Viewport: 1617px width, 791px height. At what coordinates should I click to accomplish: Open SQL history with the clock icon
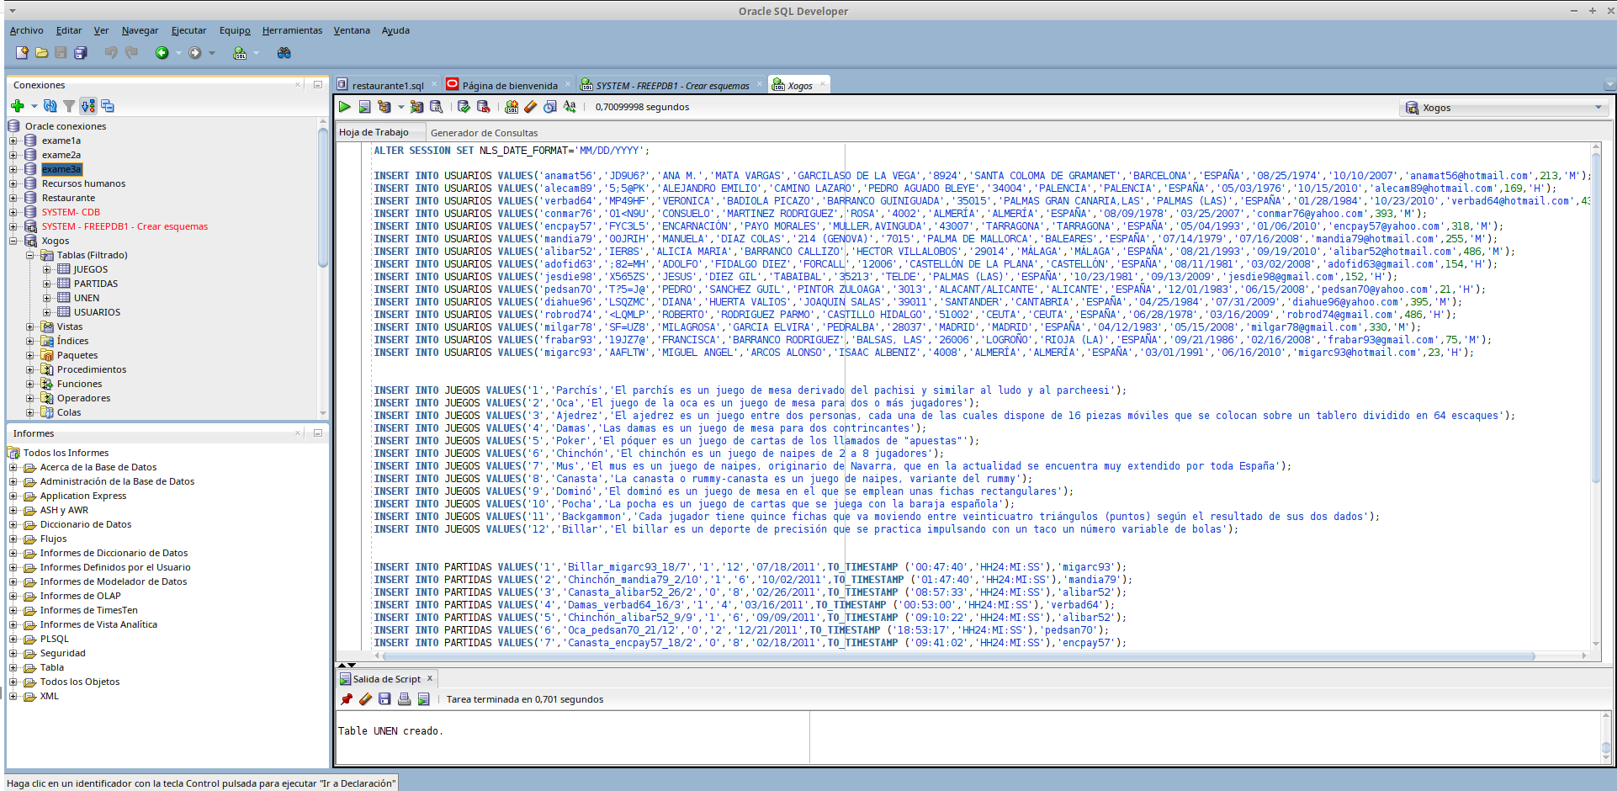coord(549,107)
